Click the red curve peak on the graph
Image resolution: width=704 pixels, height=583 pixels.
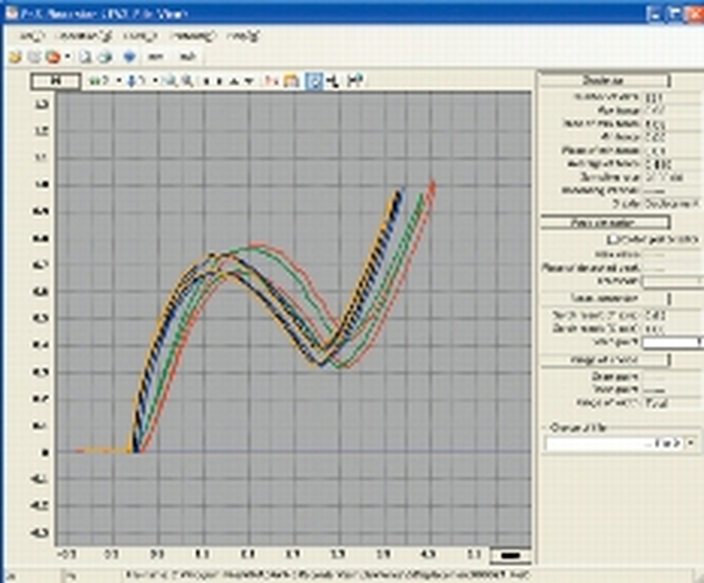click(257, 245)
